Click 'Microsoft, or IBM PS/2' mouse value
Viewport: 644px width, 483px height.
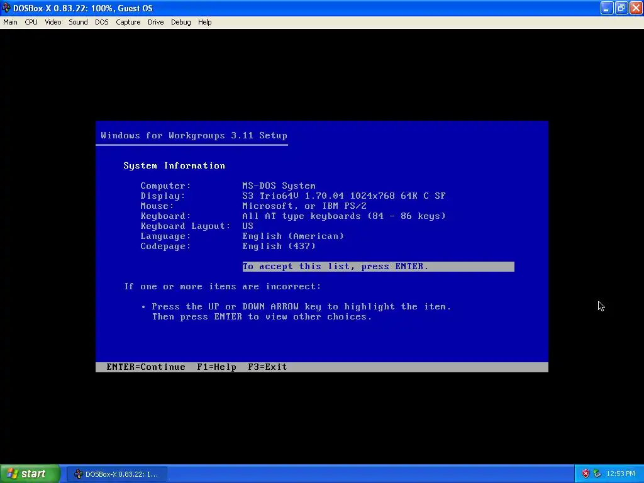304,206
